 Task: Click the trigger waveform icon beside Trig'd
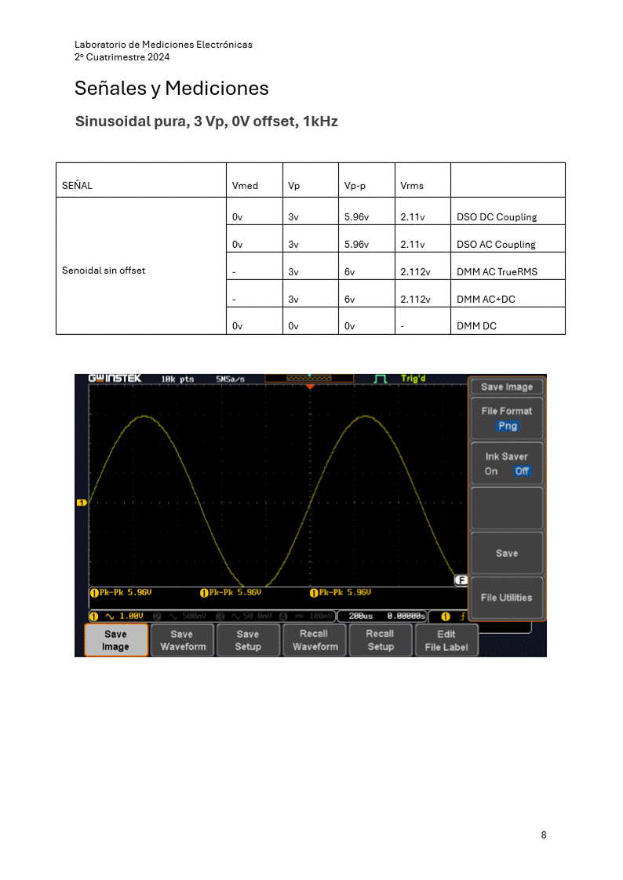click(381, 379)
